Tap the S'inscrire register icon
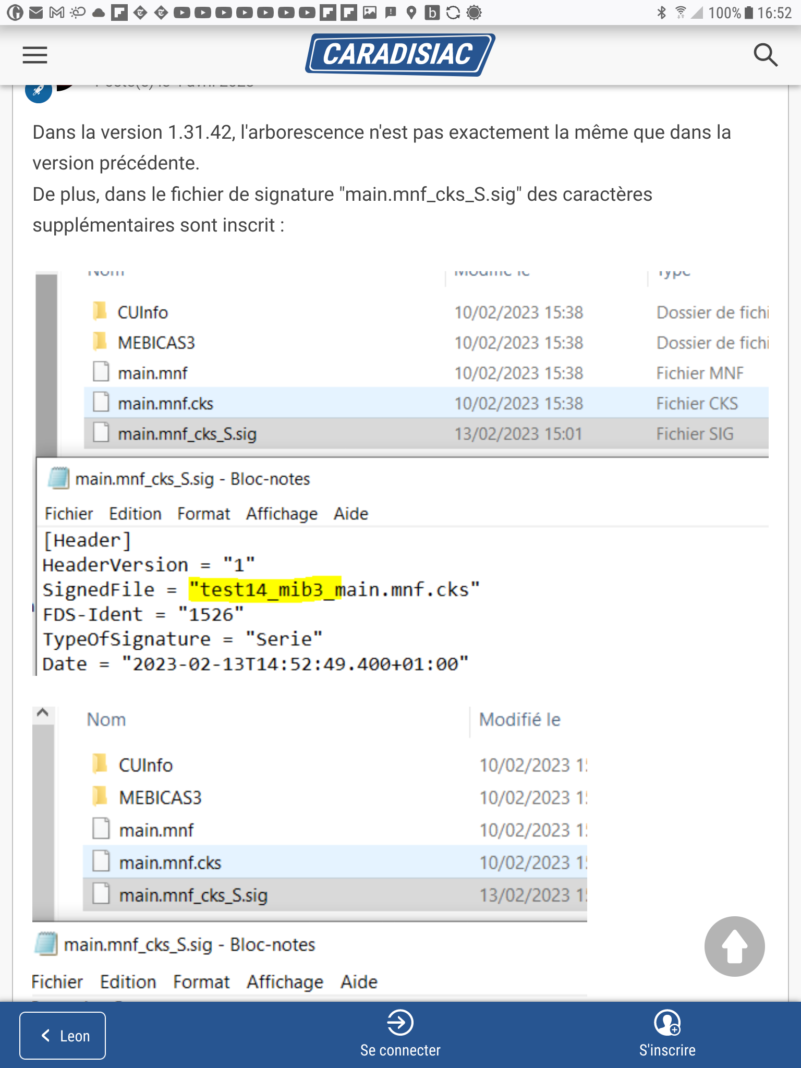 [667, 1022]
